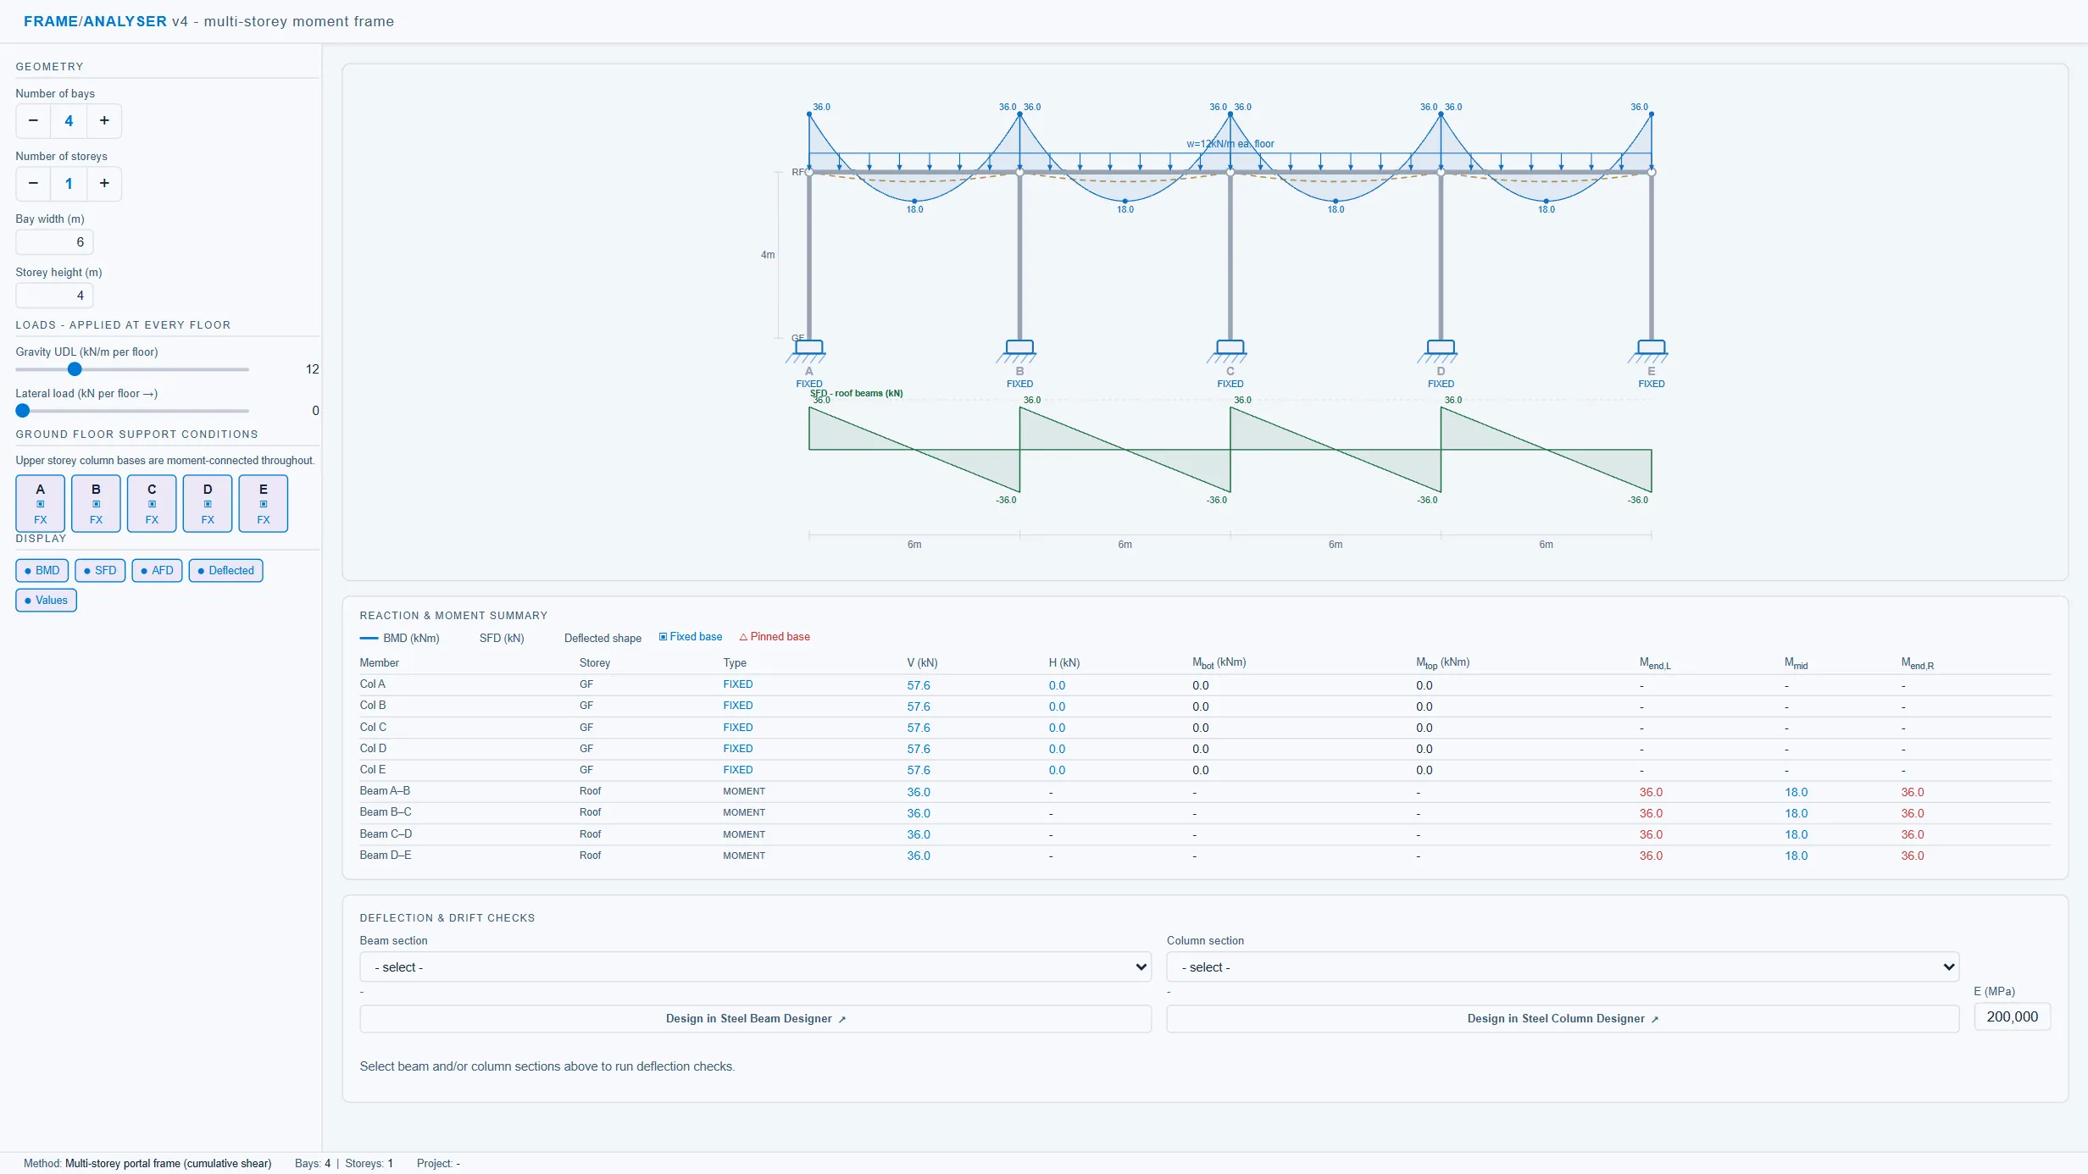The height and width of the screenshot is (1174, 2088).
Task: Toggle Values display
Action: [x=46, y=600]
